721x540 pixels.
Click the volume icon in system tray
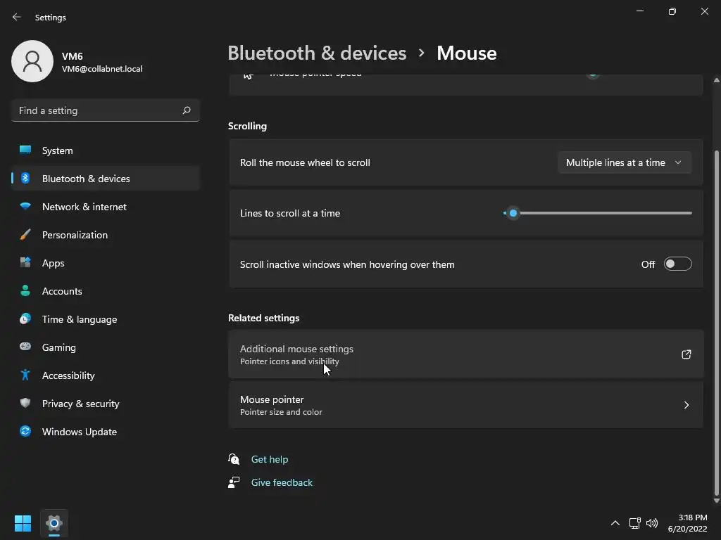(x=652, y=523)
